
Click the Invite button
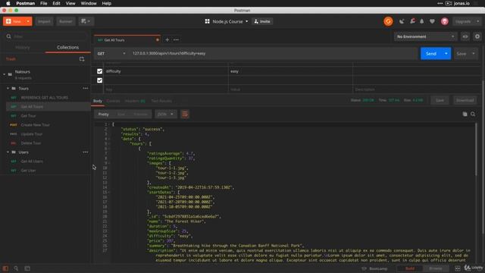[x=262, y=21]
